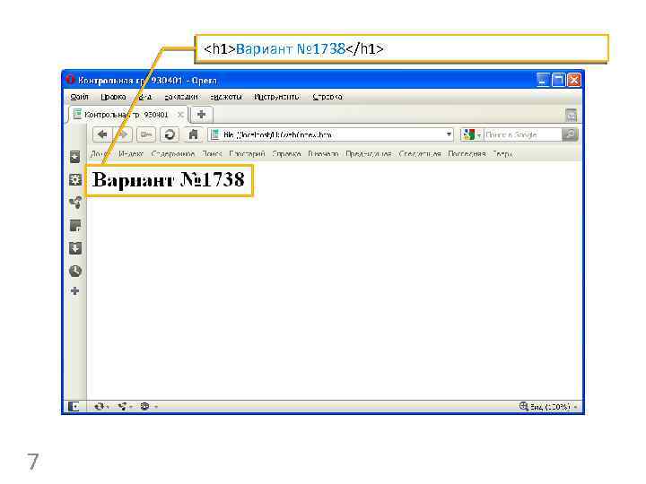Click the page heading Вариант №1738

(169, 180)
